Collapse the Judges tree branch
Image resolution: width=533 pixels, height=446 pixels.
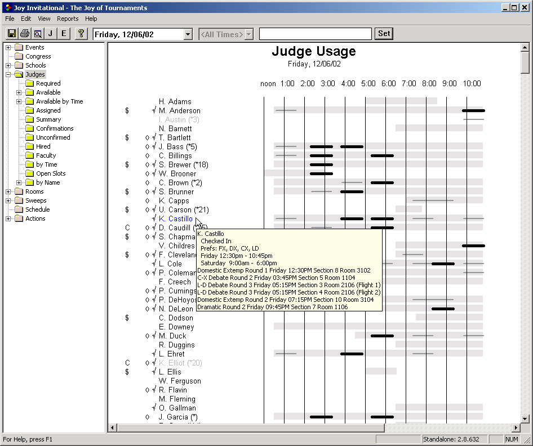click(7, 74)
